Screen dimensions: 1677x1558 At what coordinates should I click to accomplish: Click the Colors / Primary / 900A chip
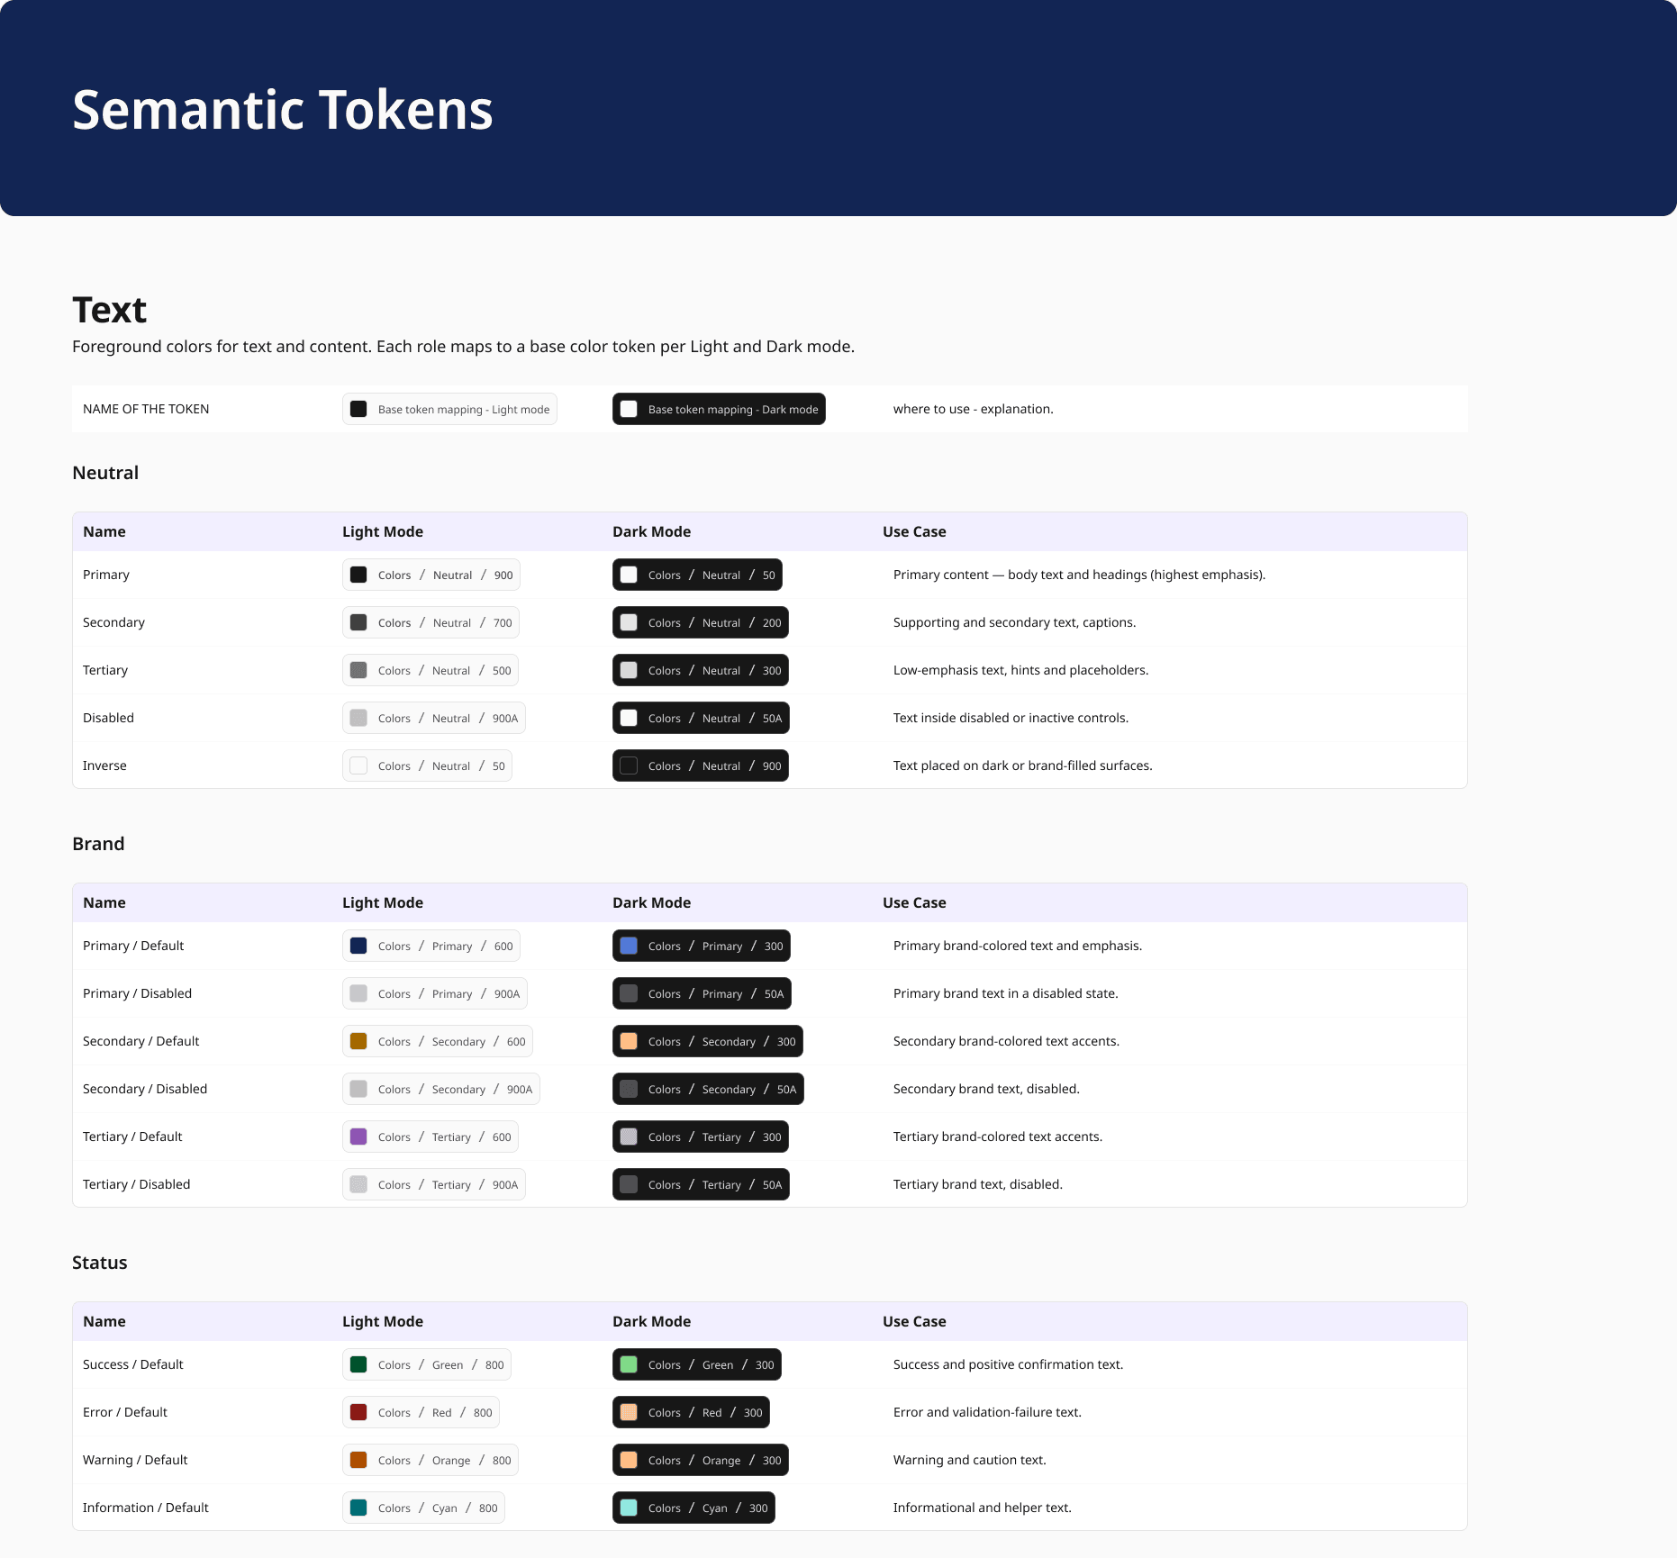tap(435, 993)
